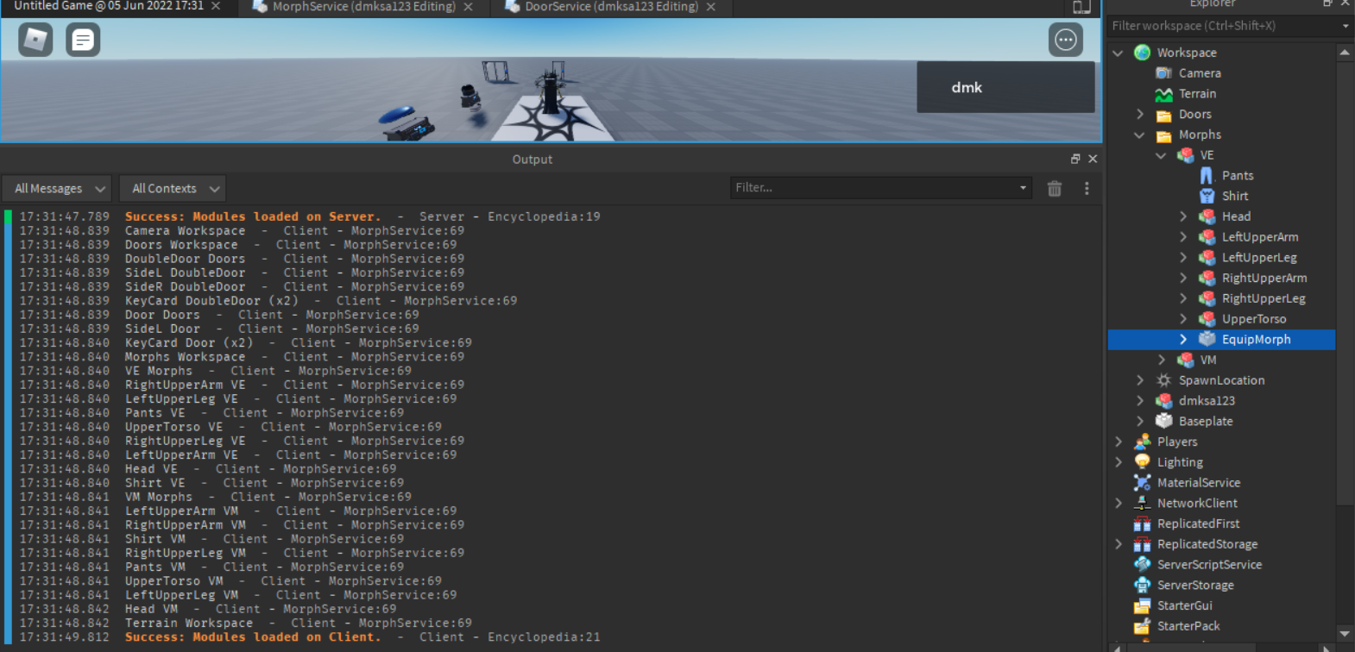The width and height of the screenshot is (1355, 652).
Task: Click the Shirt clothing icon
Action: [x=1207, y=197]
